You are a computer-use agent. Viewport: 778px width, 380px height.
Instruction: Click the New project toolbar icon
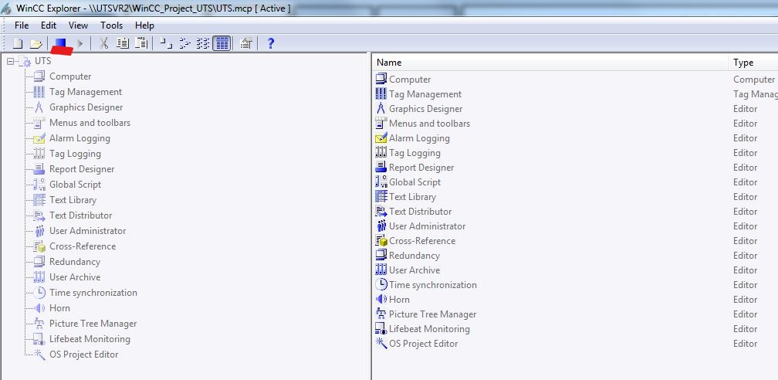(x=17, y=44)
